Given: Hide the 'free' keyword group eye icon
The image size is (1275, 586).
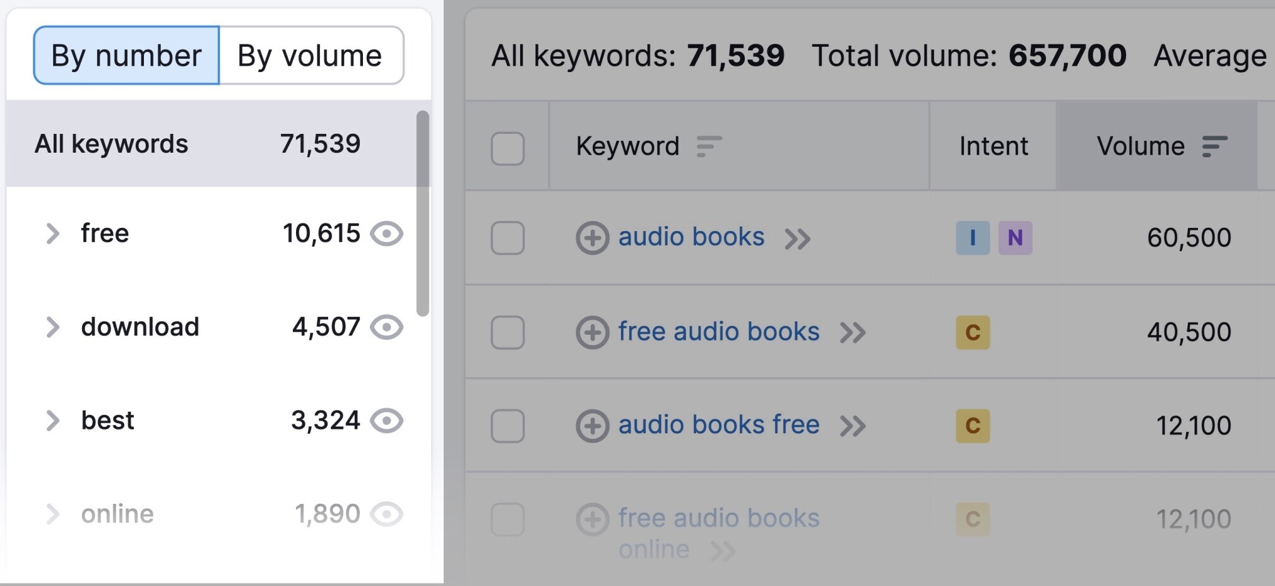Looking at the screenshot, I should [386, 234].
